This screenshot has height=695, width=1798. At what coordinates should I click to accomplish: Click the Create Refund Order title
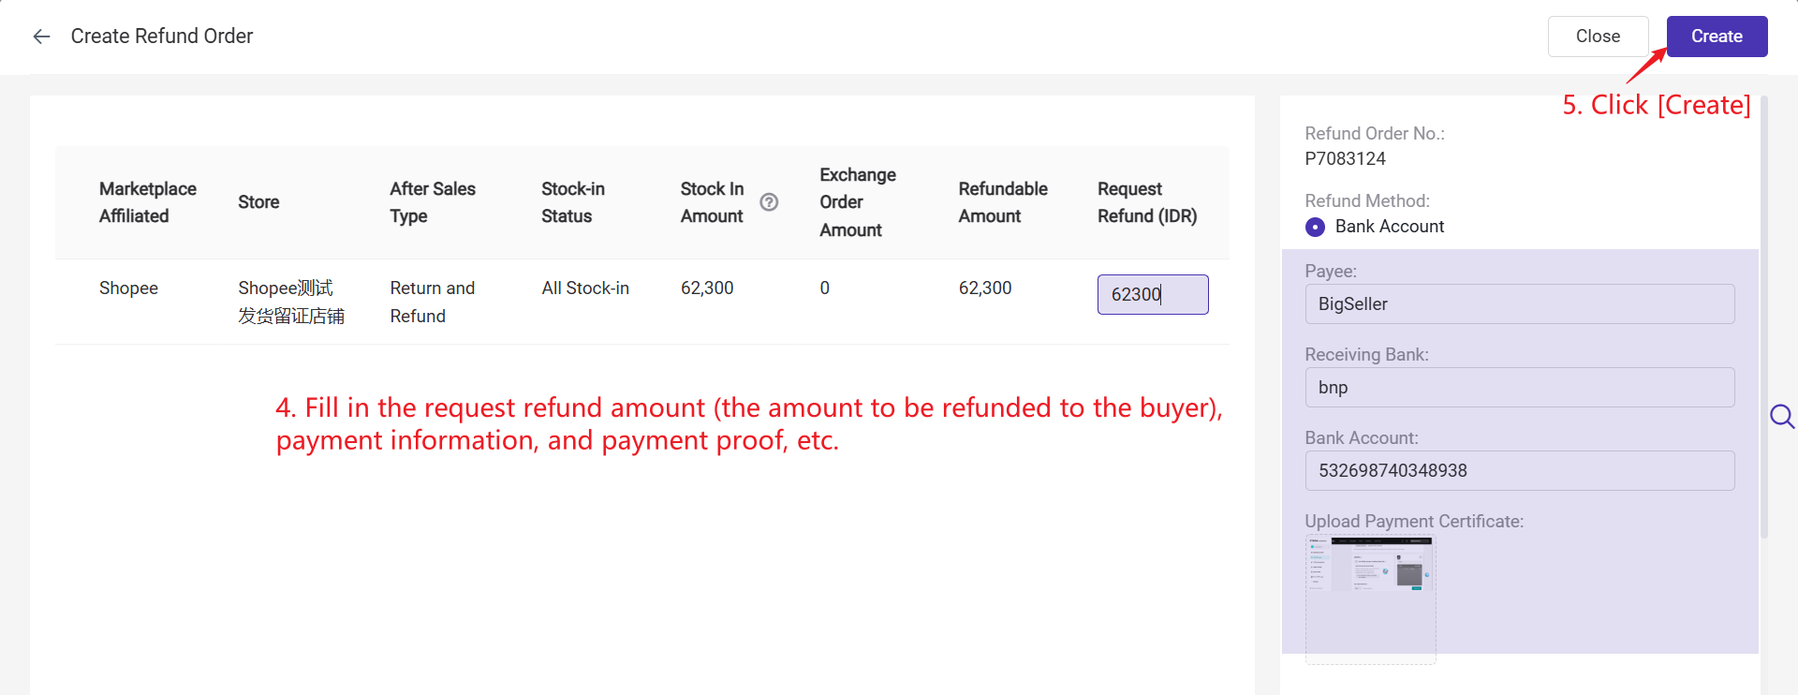click(x=162, y=37)
